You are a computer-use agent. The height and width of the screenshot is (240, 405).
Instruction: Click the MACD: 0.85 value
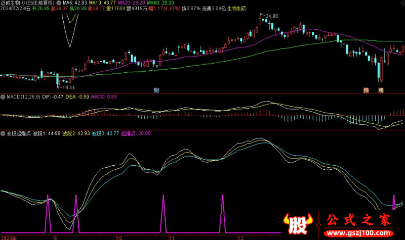104,97
